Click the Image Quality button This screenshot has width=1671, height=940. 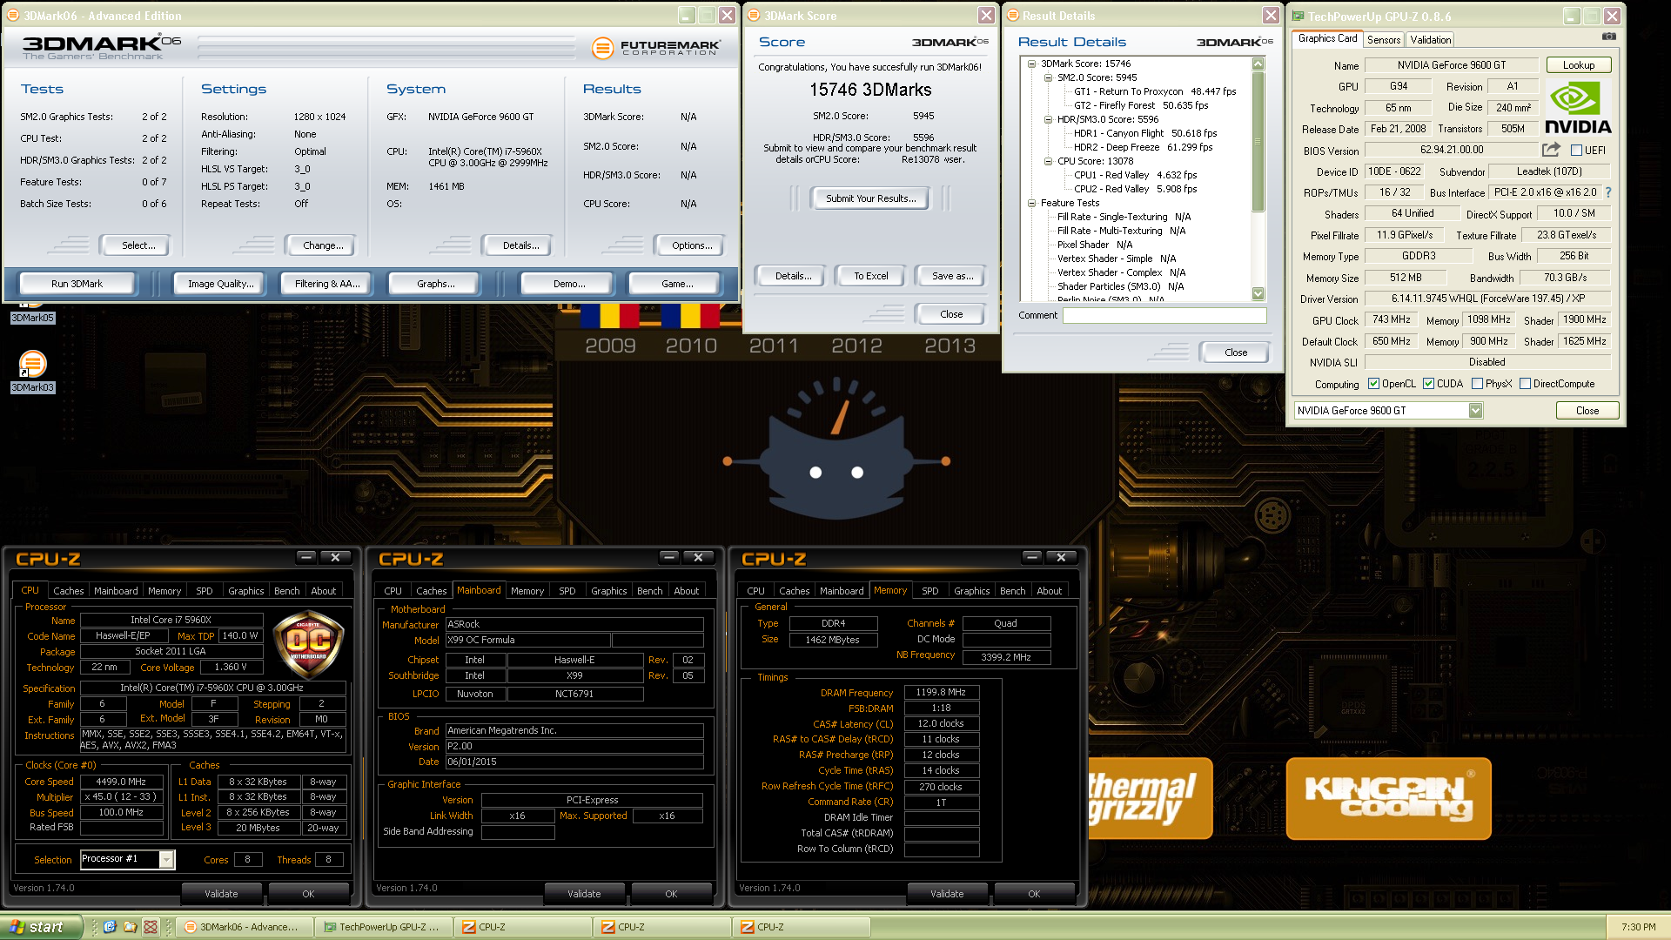tap(221, 284)
